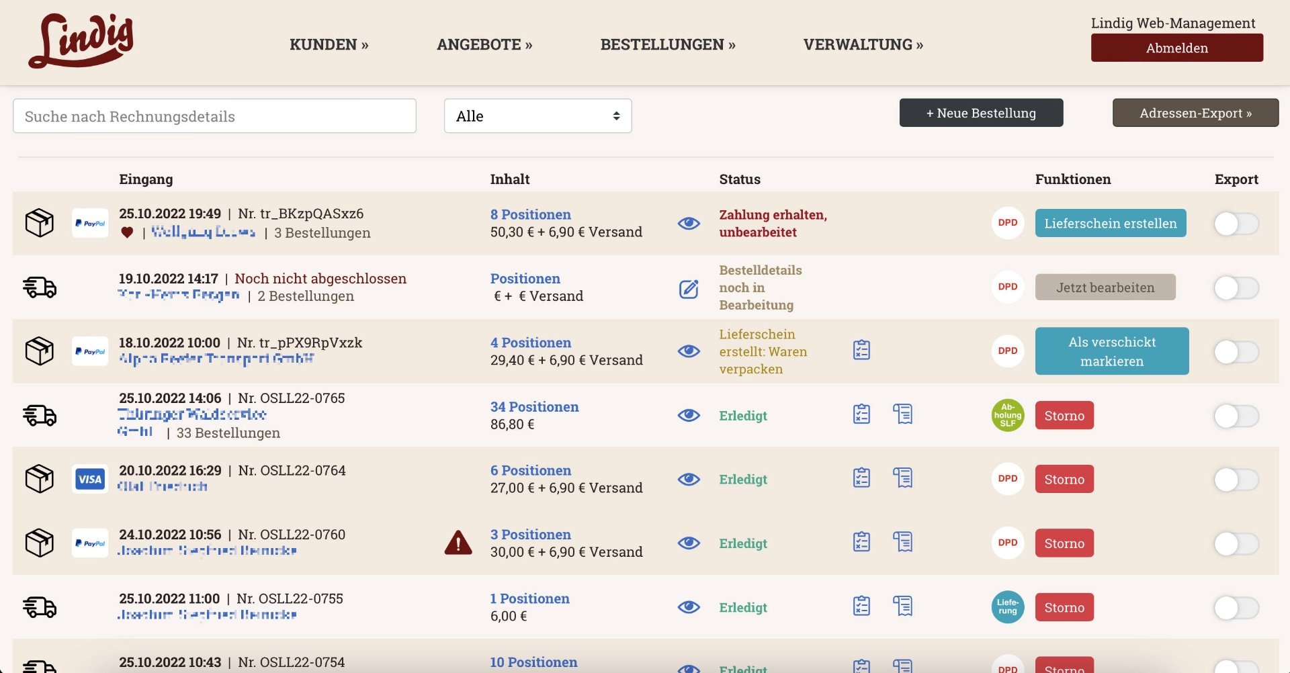Screen dimensions: 1290x673
Task: Expand the Adressen-Export options
Action: [x=1195, y=113]
